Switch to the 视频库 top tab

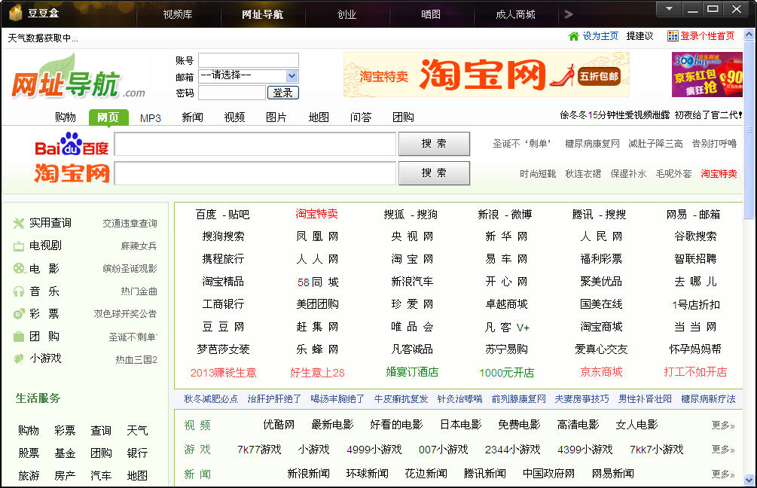tap(178, 14)
